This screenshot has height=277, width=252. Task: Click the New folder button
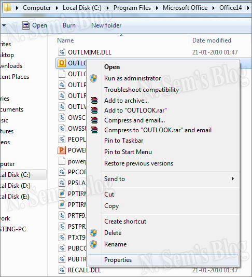[106, 25]
